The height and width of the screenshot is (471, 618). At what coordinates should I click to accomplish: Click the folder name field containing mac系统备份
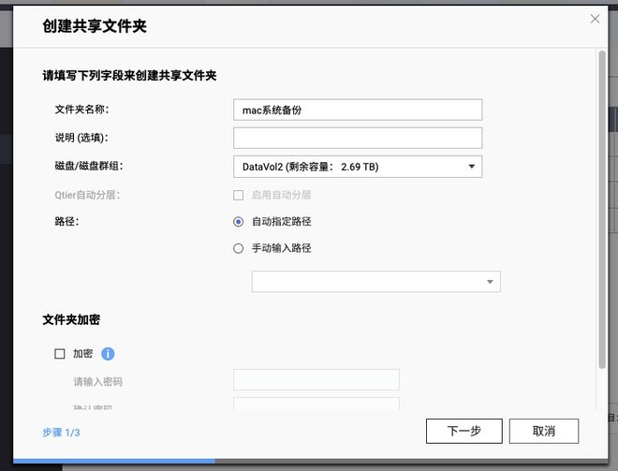click(358, 110)
